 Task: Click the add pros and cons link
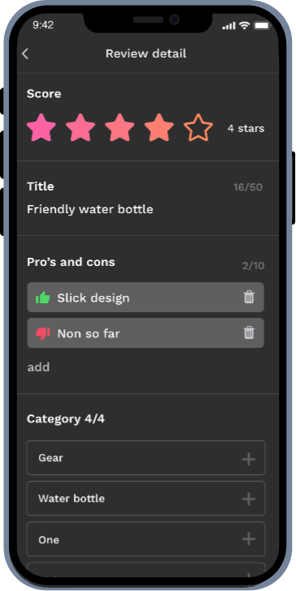pos(38,367)
